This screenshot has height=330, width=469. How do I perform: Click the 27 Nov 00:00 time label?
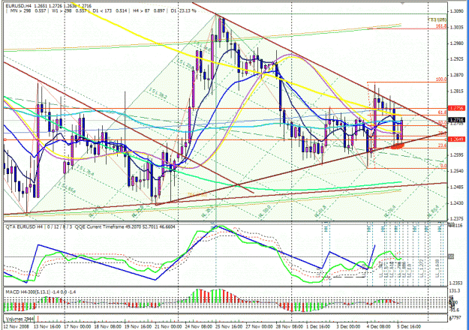pyautogui.click(x=260, y=327)
